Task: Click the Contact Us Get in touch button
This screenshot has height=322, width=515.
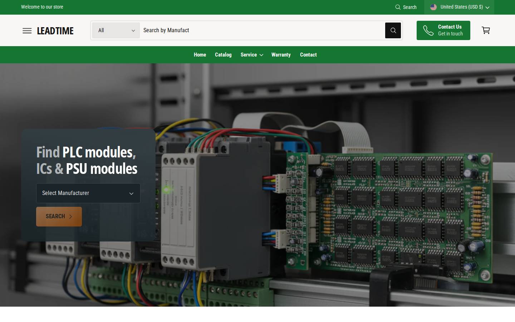Action: pyautogui.click(x=443, y=30)
